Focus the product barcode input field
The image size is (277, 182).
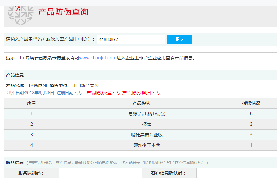tap(131, 39)
